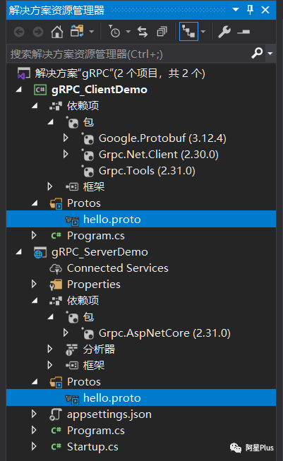Select the gRPC_ClientDemo project
283x461 pixels.
(100, 90)
